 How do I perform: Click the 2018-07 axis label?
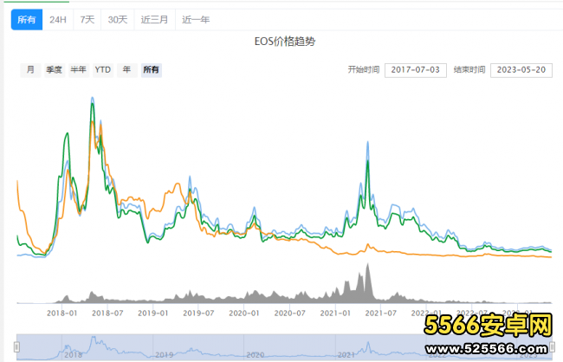pyautogui.click(x=107, y=314)
